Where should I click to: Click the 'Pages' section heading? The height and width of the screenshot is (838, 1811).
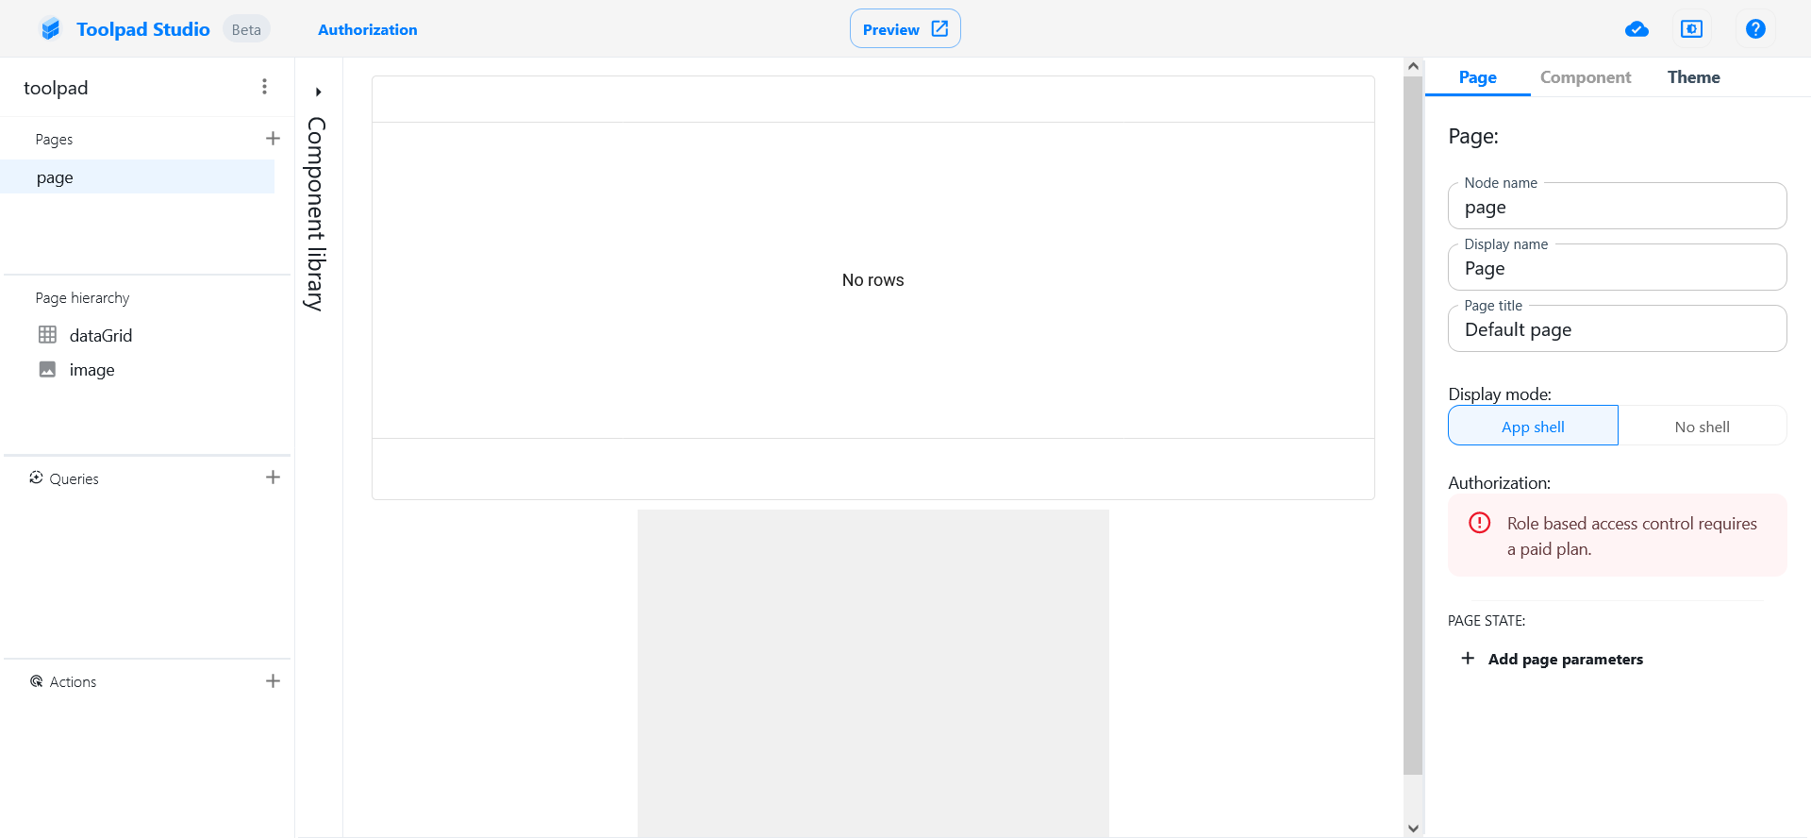point(54,139)
